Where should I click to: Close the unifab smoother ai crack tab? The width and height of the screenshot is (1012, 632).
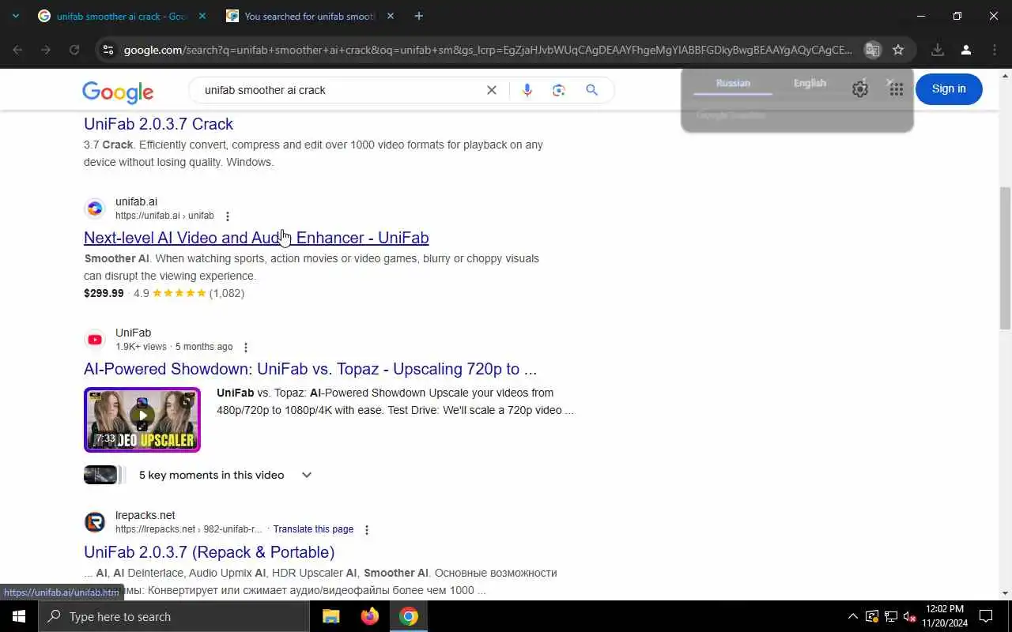(202, 16)
